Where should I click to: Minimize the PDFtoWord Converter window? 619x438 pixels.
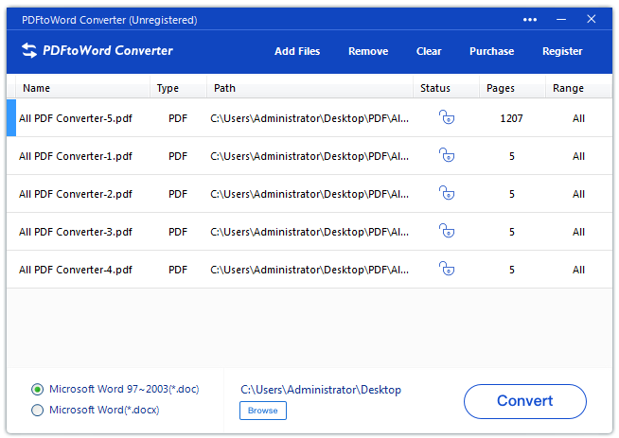(561, 19)
